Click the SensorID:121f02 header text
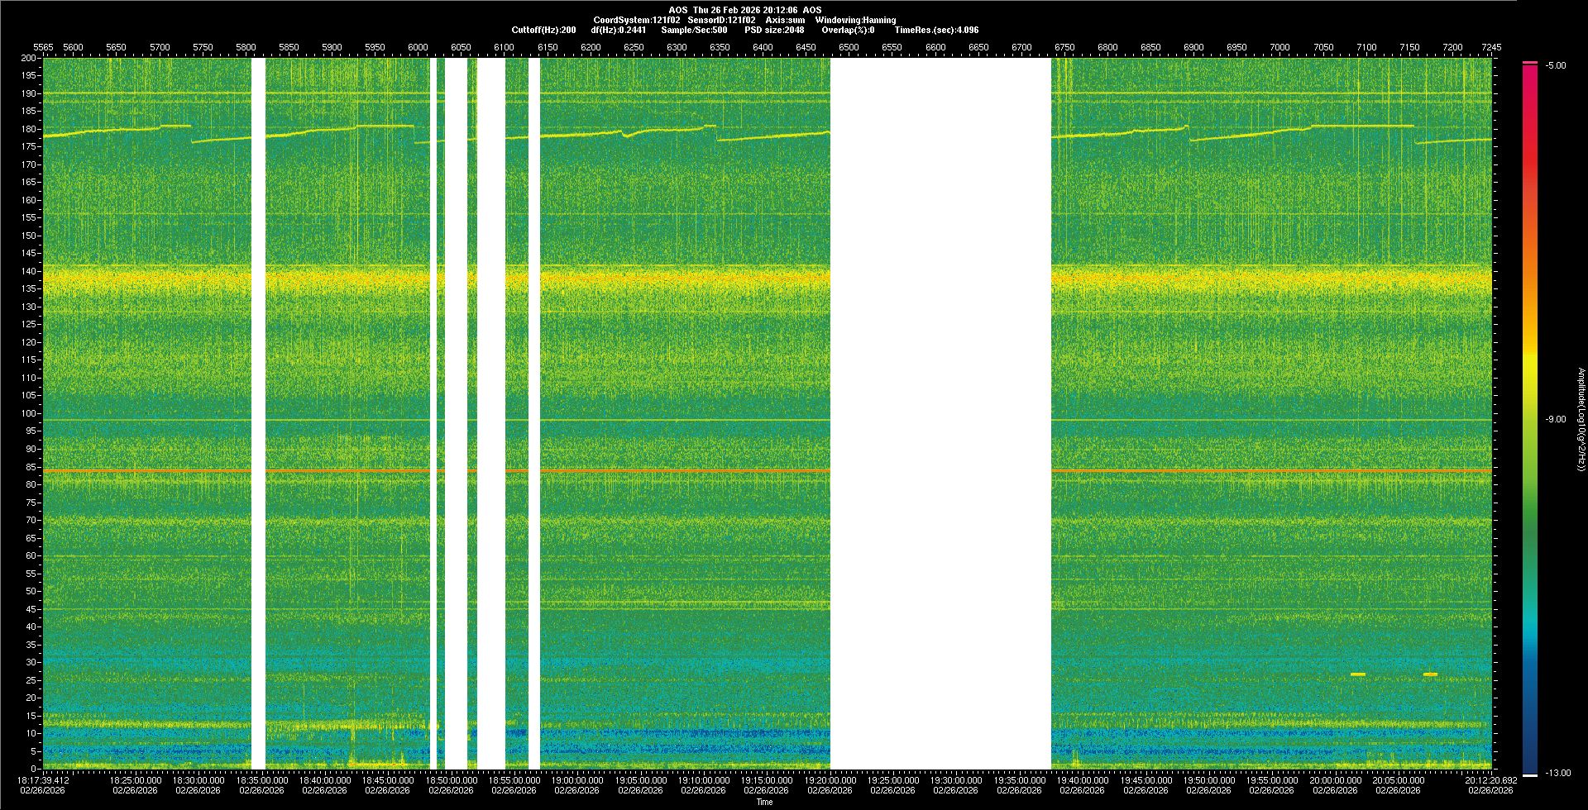 click(721, 20)
